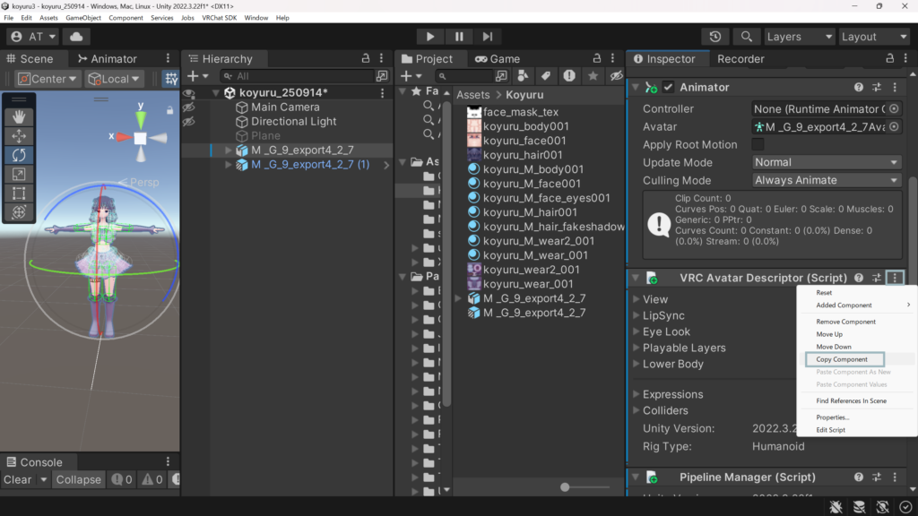
Task: Toggle Directional Light scene visibility
Action: point(188,122)
